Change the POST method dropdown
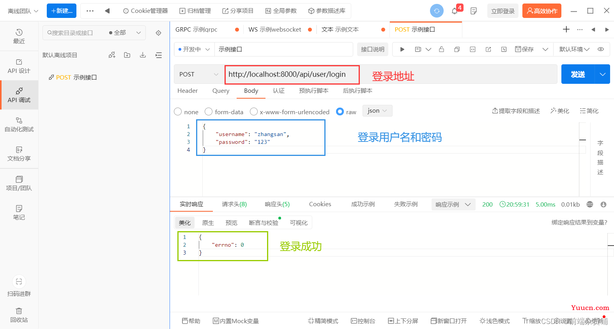The image size is (614, 329). click(x=199, y=74)
